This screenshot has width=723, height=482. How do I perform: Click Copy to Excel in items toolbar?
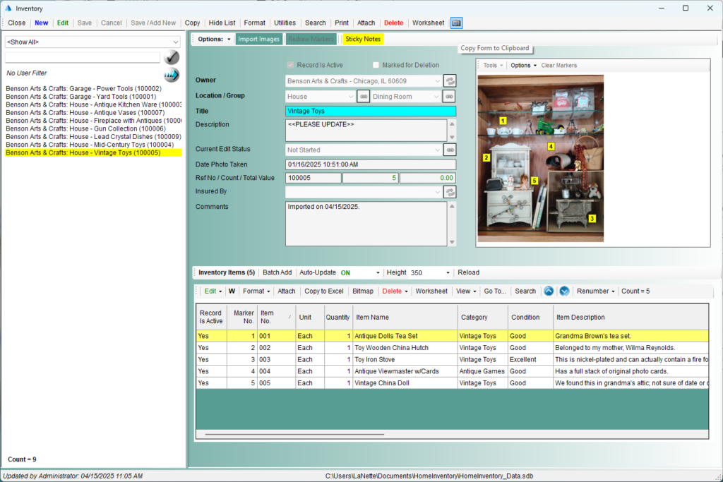tap(324, 291)
